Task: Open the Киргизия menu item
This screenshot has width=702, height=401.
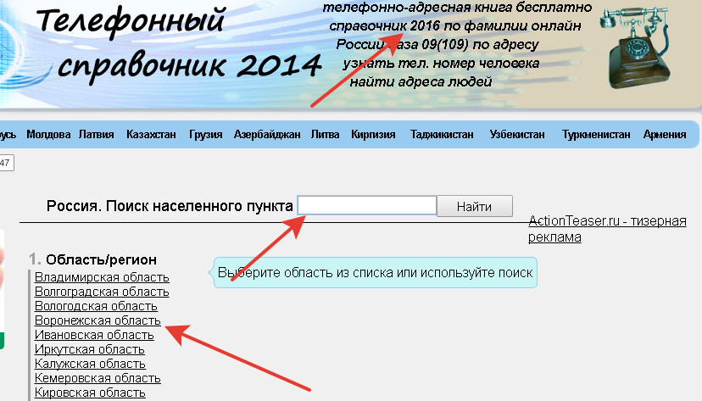Action: [x=373, y=135]
